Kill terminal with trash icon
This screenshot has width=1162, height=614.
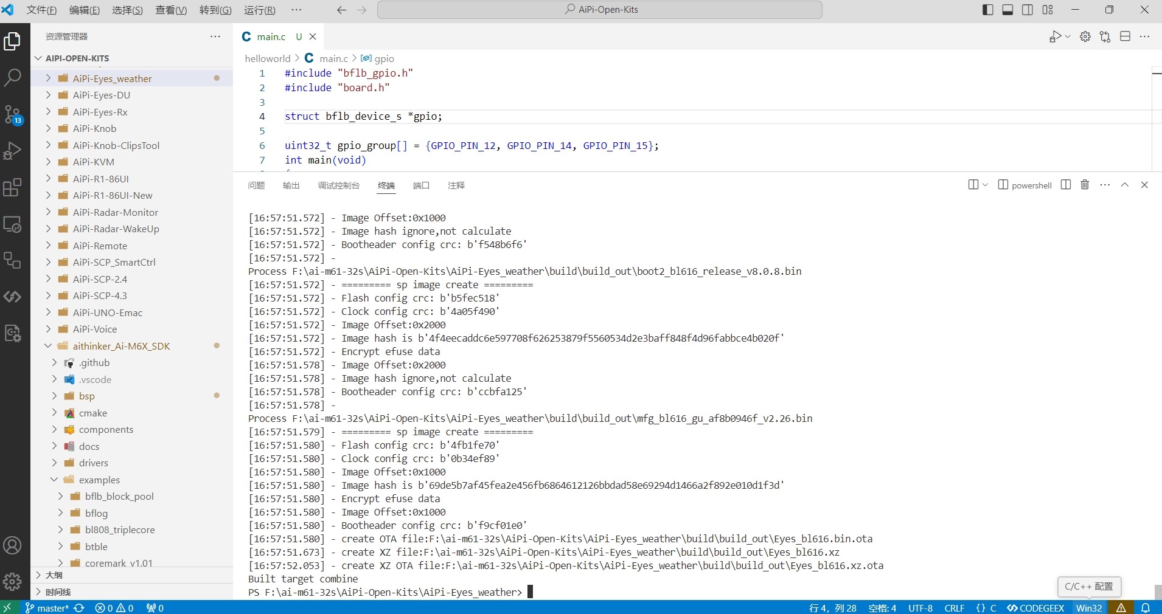(x=1085, y=185)
